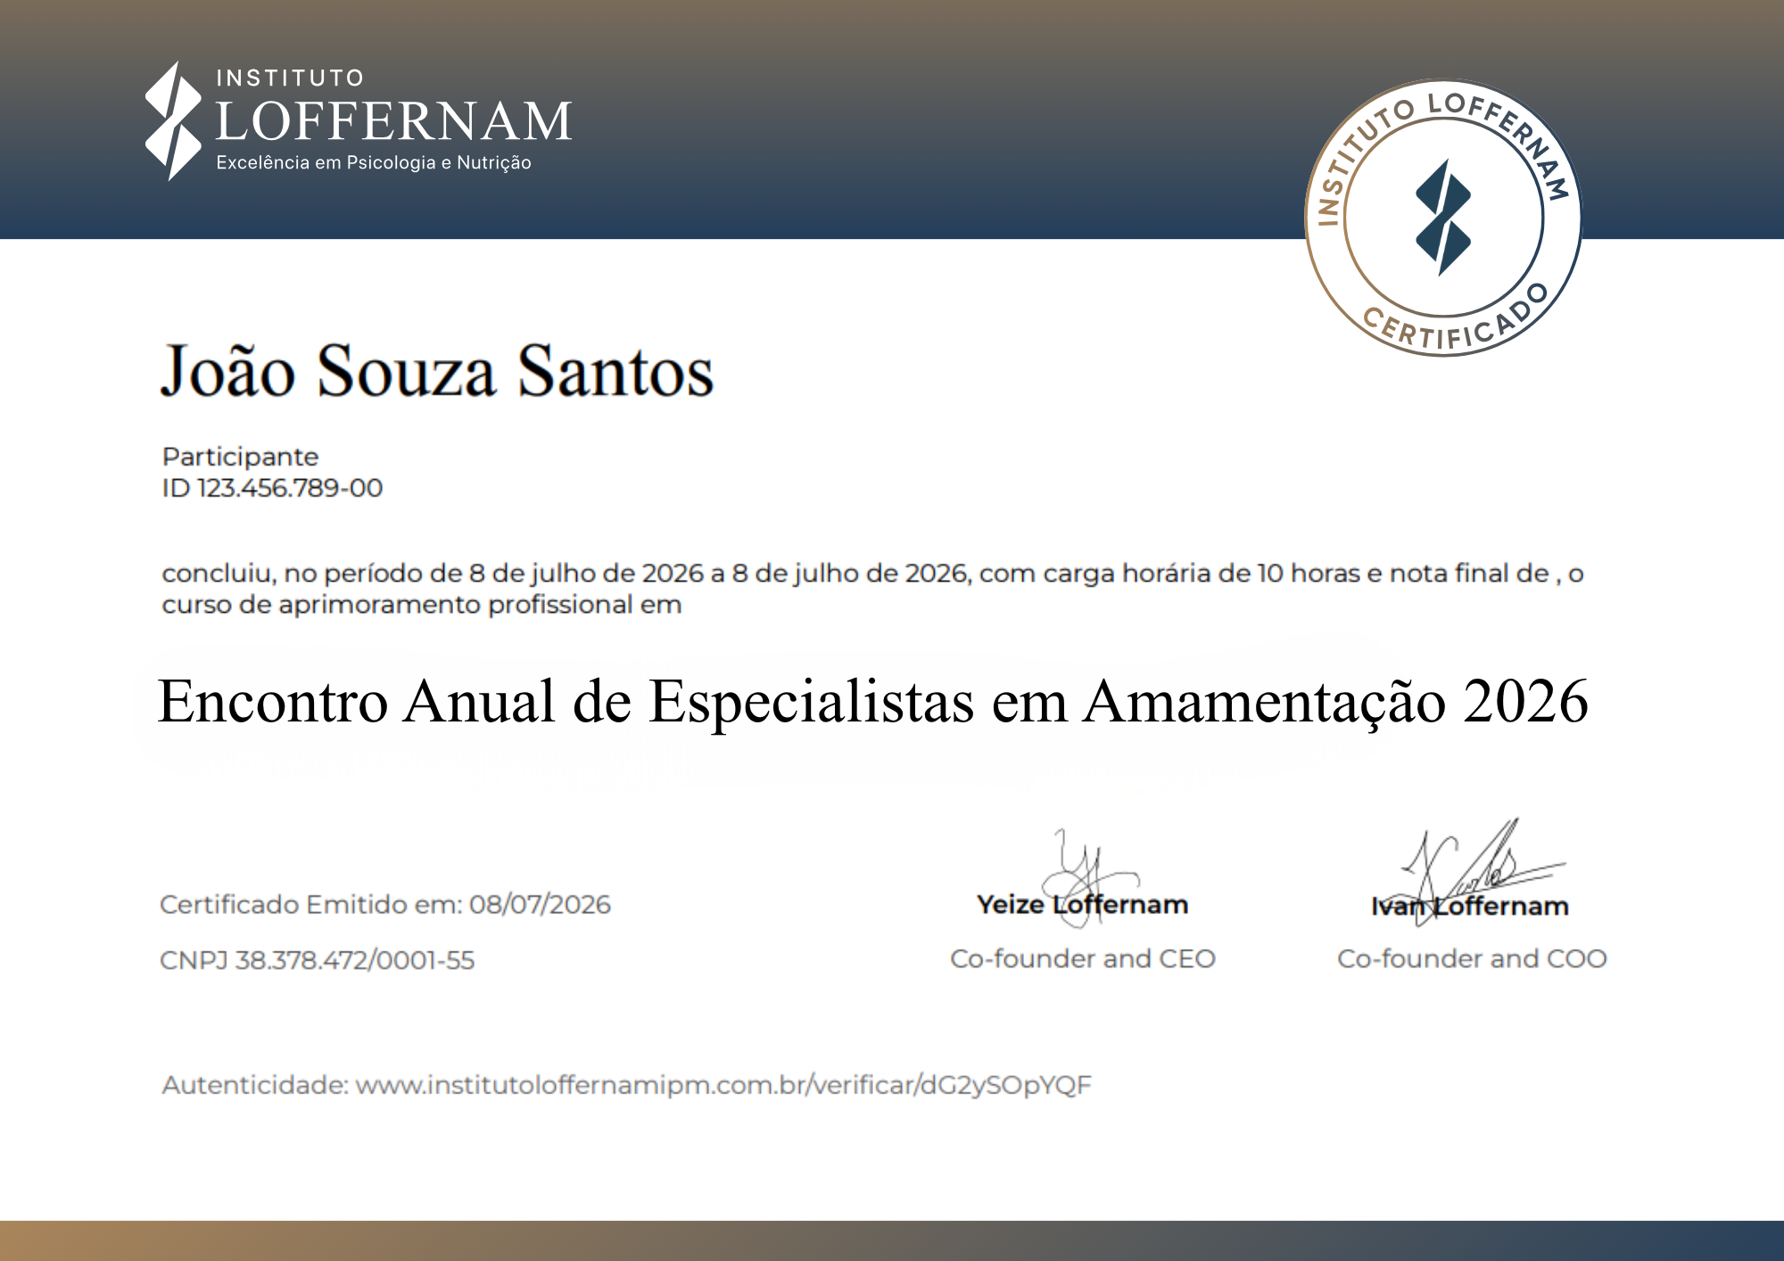This screenshot has width=1784, height=1261.
Task: Click the 'CNPJ 38.378.472/0001-55' text
Action: tap(317, 960)
